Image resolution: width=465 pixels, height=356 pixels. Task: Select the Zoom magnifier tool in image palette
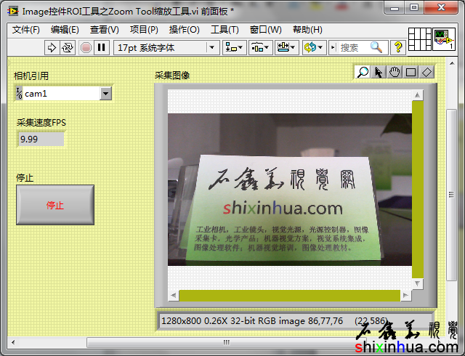coord(363,72)
